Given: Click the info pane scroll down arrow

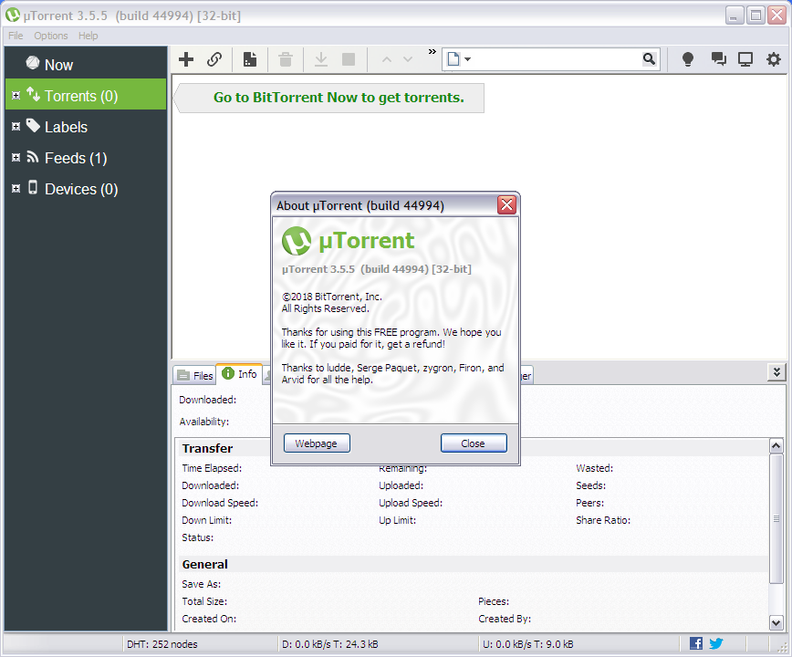Looking at the screenshot, I should click(776, 622).
